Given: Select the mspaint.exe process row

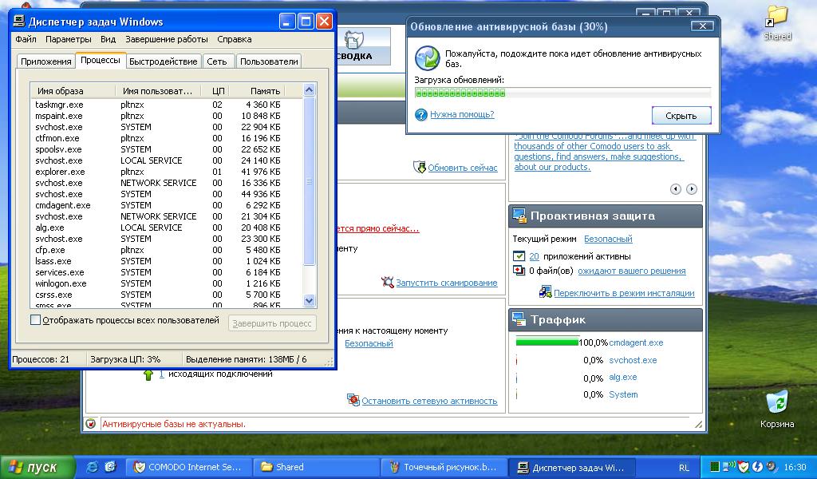Looking at the screenshot, I should (x=166, y=116).
